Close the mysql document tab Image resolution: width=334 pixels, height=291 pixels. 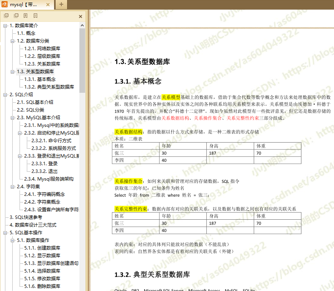tap(48, 5)
